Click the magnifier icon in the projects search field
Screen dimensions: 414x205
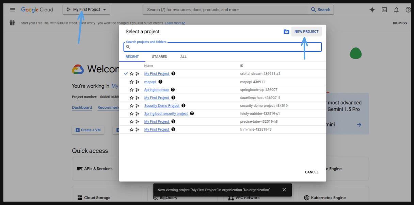coord(128,47)
